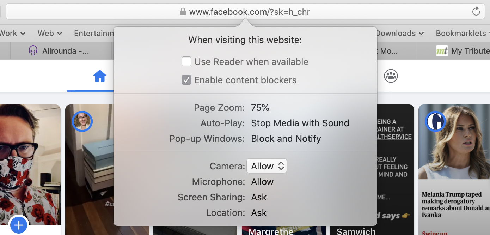
Task: Click the Allrounda tab favicon
Action: click(x=33, y=51)
